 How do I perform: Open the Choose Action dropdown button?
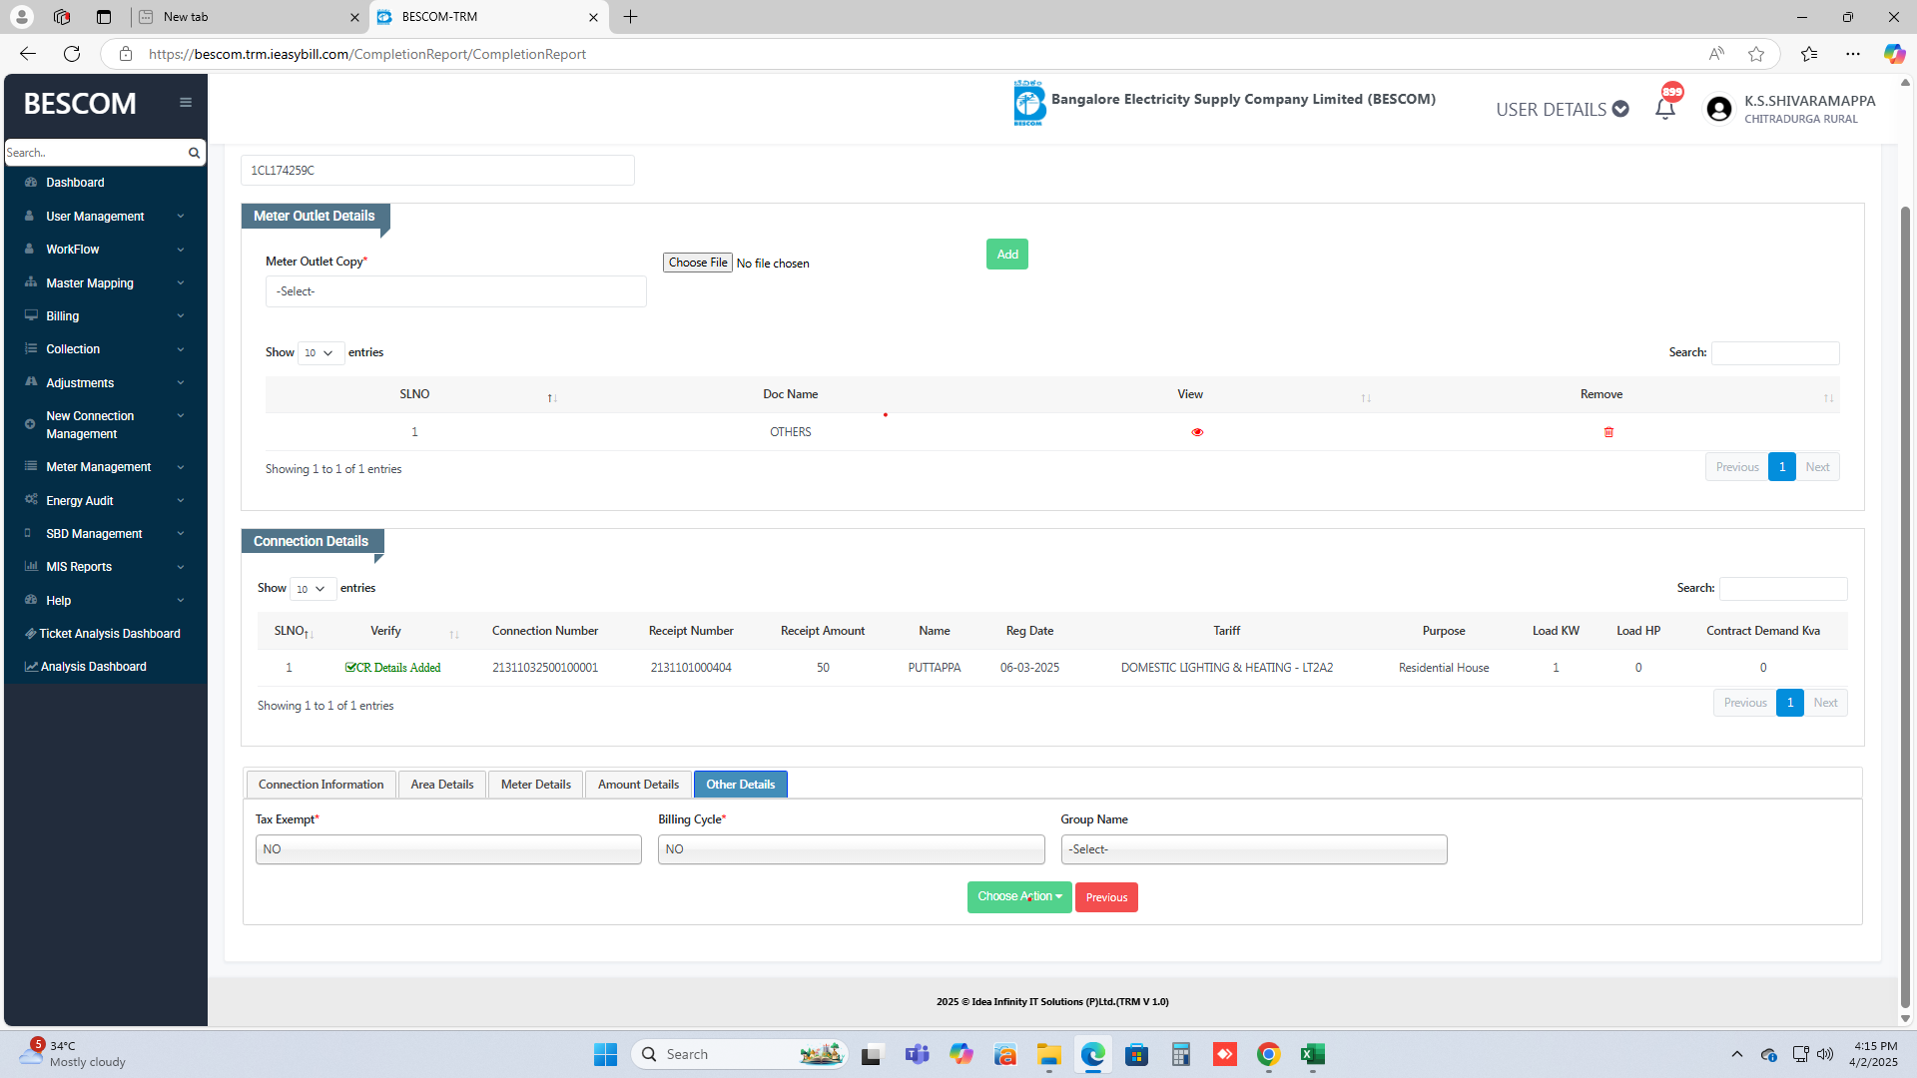1018,897
